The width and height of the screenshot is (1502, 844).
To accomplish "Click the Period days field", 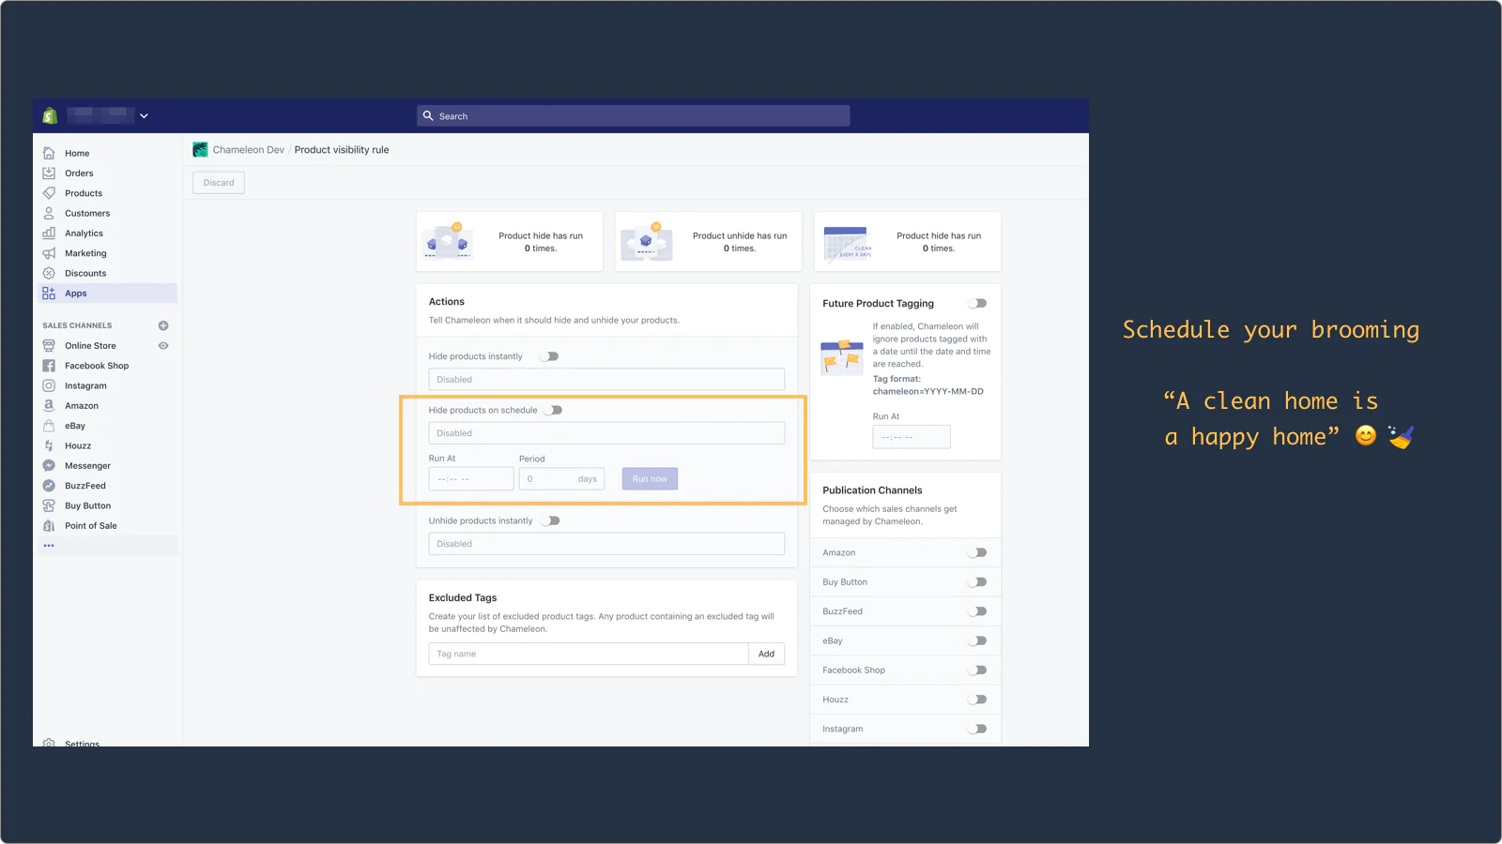I will coord(562,479).
